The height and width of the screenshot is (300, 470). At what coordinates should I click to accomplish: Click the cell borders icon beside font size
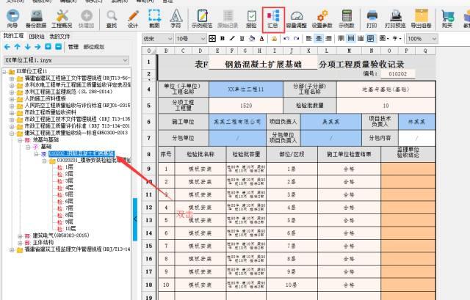[x=212, y=39]
